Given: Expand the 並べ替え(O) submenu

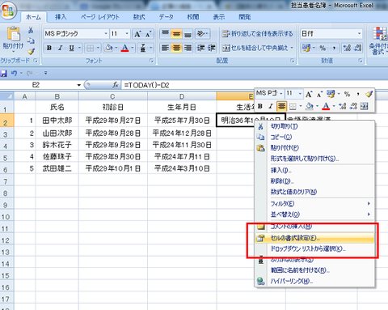Looking at the screenshot, I should coord(314,214).
